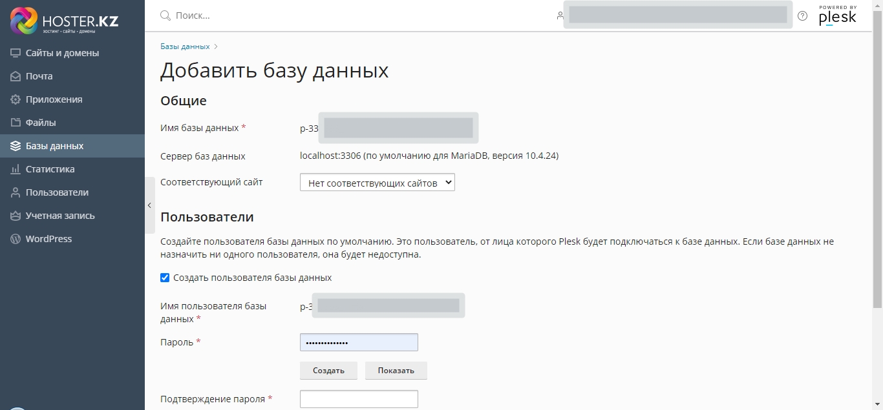Image resolution: width=883 pixels, height=410 pixels.
Task: Open Учетная запись section
Action: pyautogui.click(x=60, y=216)
